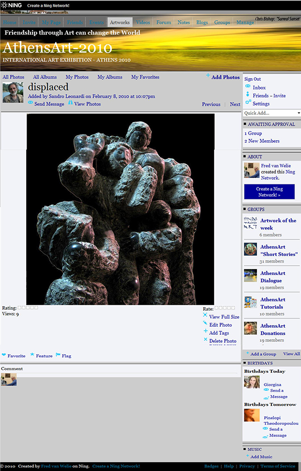Image resolution: width=301 pixels, height=471 pixels.
Task: Click the person icon next to Friends – Invite
Action: tap(248, 94)
